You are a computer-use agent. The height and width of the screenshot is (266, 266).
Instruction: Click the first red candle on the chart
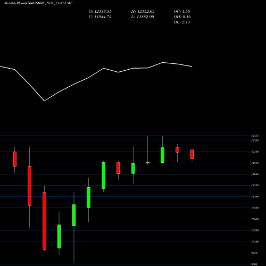[15, 159]
